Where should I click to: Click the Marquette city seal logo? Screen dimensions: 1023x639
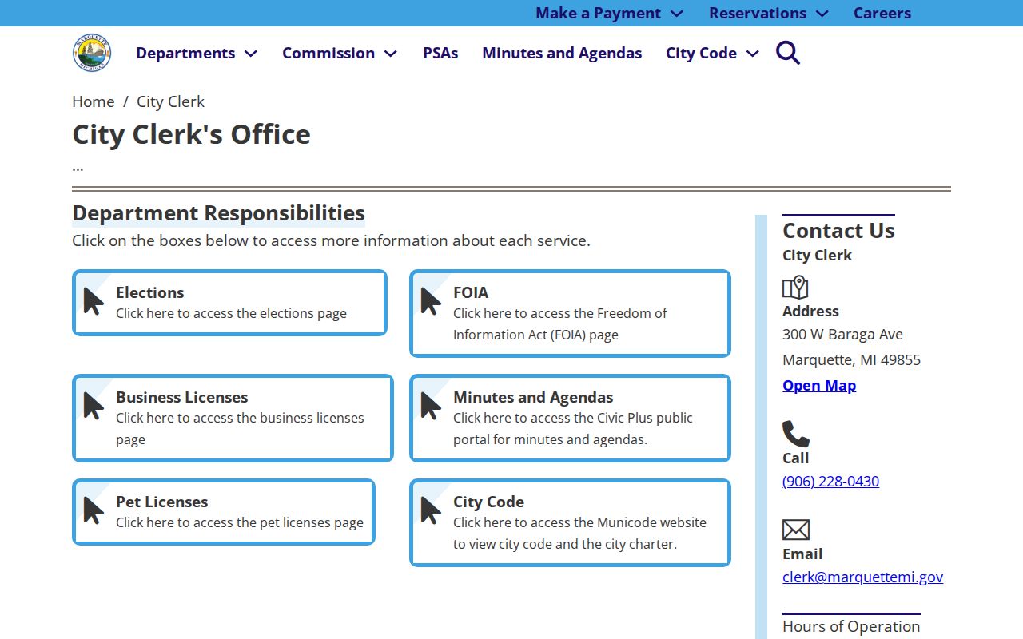(x=92, y=54)
